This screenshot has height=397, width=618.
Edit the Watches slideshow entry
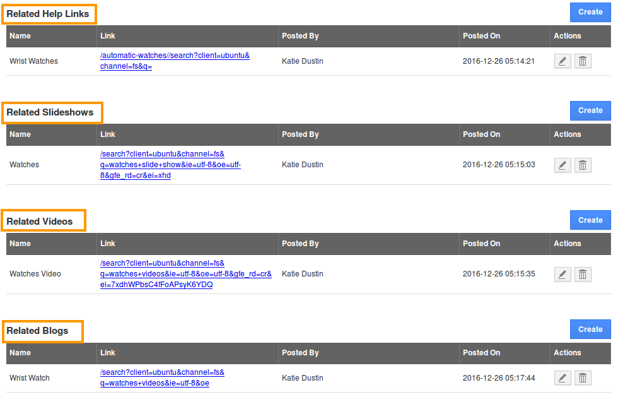click(x=563, y=165)
